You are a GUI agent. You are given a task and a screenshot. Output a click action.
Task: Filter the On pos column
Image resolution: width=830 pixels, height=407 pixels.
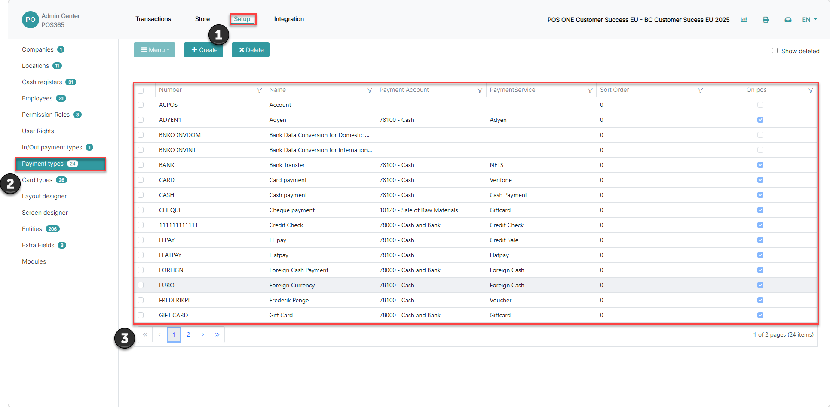[x=811, y=90]
